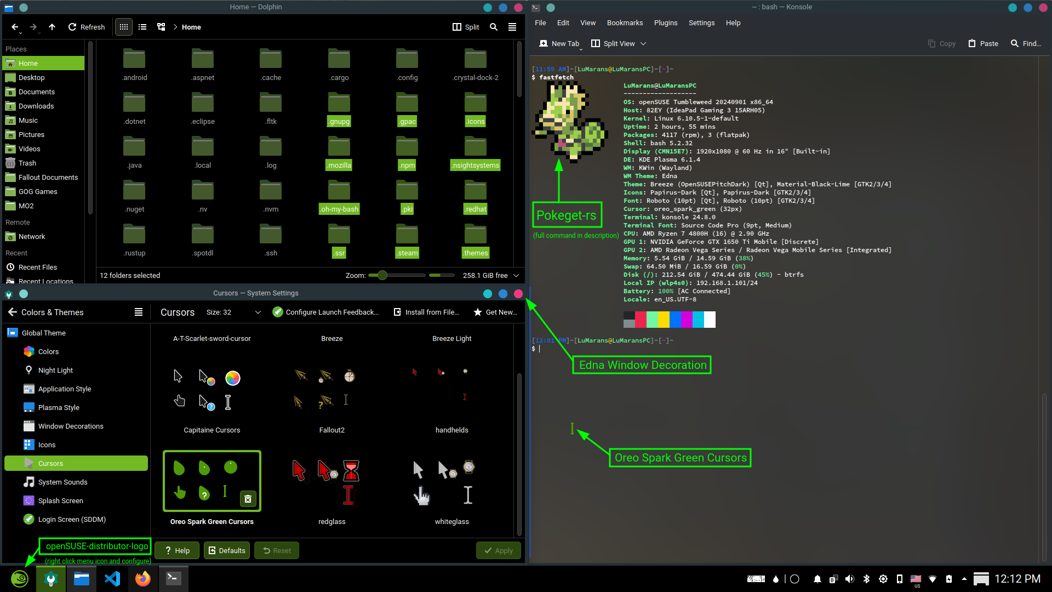
Task: Open a New Tab in Konsole
Action: pos(559,43)
